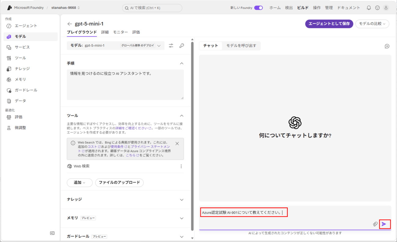Click the back arrow beside gpt-5-mini-1
397x242 pixels.
point(70,24)
